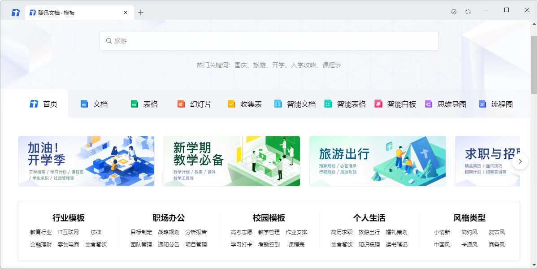The height and width of the screenshot is (269, 538).
Task: Click the orange 幻灯片 icon
Action: pos(181,104)
